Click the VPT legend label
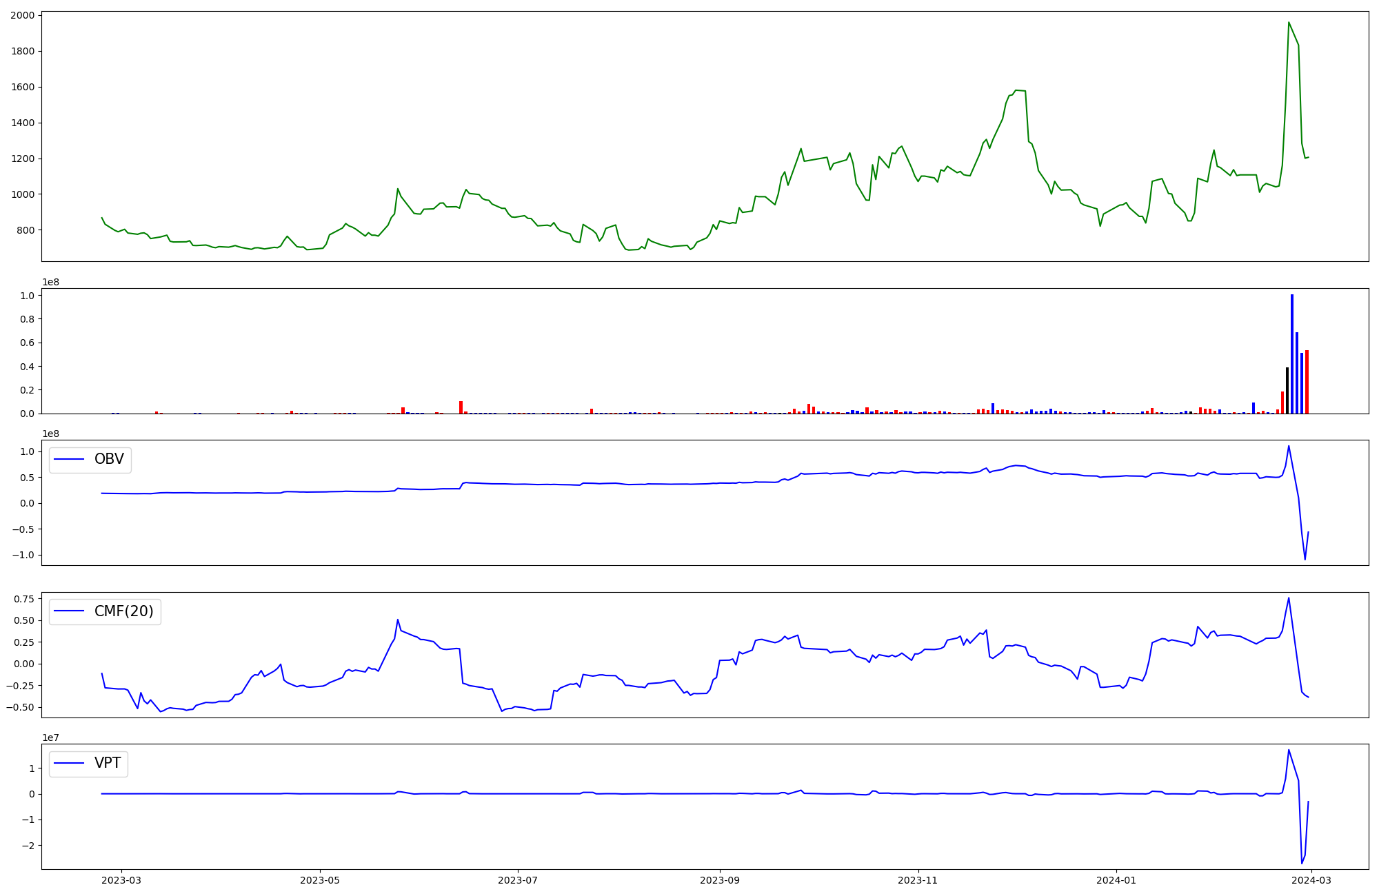Screen dimensions: 1379x896 point(107,763)
